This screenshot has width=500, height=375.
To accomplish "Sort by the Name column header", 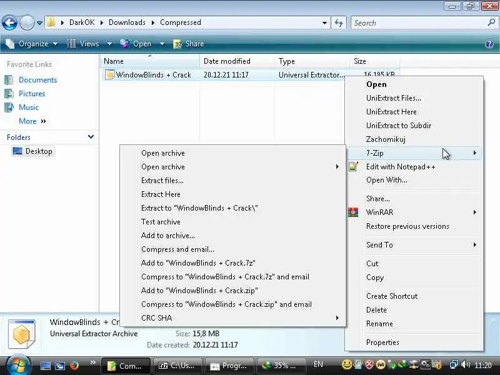I will (150, 61).
